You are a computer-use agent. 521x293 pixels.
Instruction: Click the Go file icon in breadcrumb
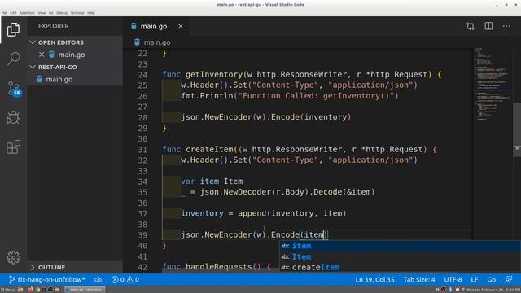[137, 42]
